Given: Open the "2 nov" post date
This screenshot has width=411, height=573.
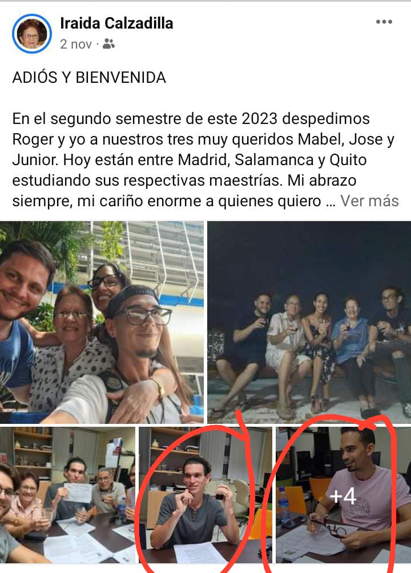Looking at the screenshot, I should [x=76, y=44].
